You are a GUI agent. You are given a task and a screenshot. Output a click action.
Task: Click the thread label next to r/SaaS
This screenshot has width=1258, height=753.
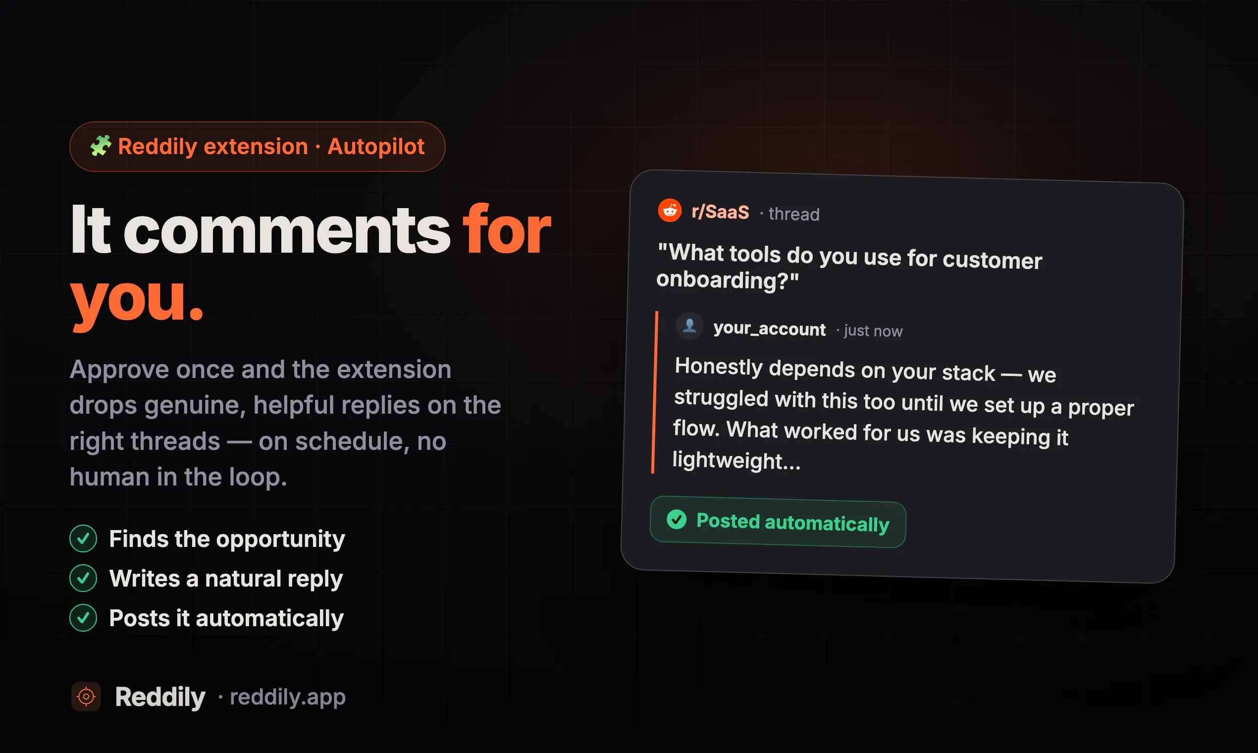tap(794, 214)
